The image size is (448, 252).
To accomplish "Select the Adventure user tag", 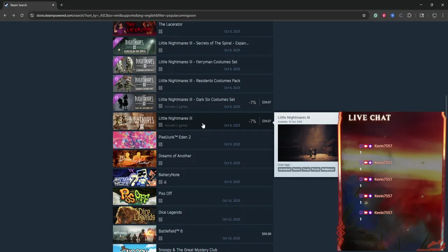I will [285, 169].
